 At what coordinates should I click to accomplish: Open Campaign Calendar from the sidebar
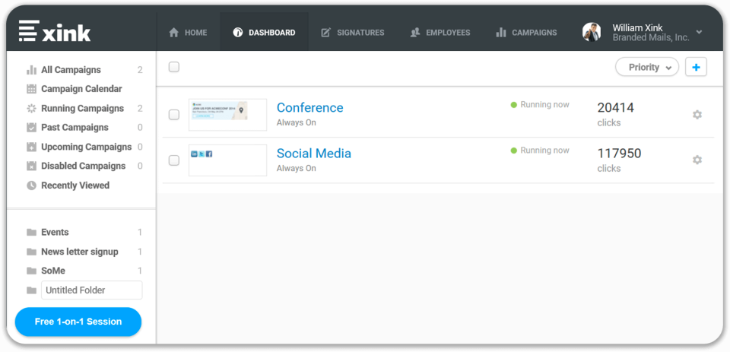81,89
